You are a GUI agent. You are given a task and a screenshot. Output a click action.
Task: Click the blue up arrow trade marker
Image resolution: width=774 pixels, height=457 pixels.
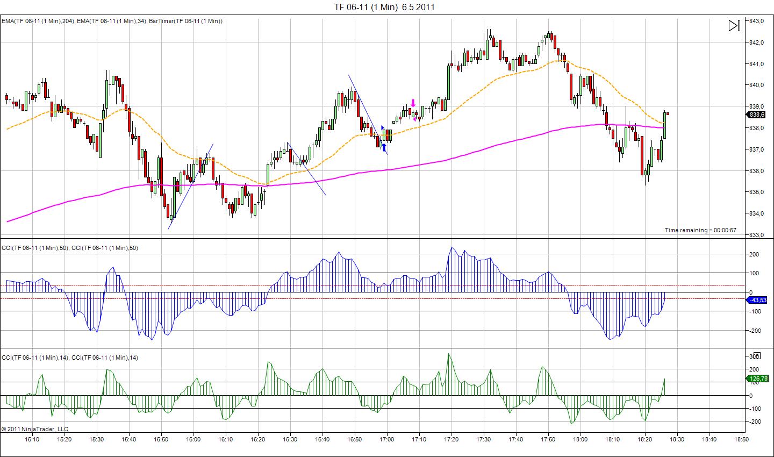(384, 147)
